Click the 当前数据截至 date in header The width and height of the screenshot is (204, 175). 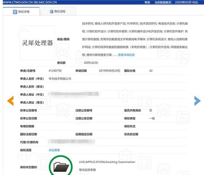point(176,2)
